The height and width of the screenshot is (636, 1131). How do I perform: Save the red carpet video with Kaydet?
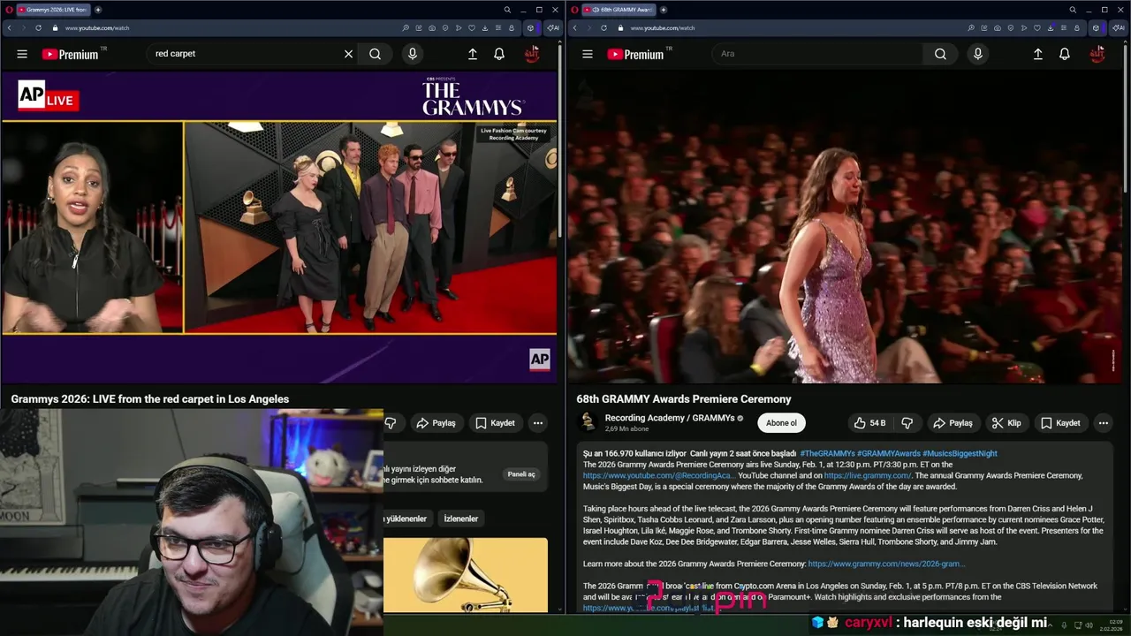click(495, 423)
